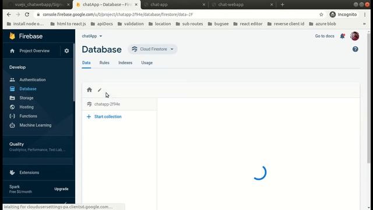The width and height of the screenshot is (373, 210).
Task: Go to Firestore root home icon
Action: (x=89, y=90)
